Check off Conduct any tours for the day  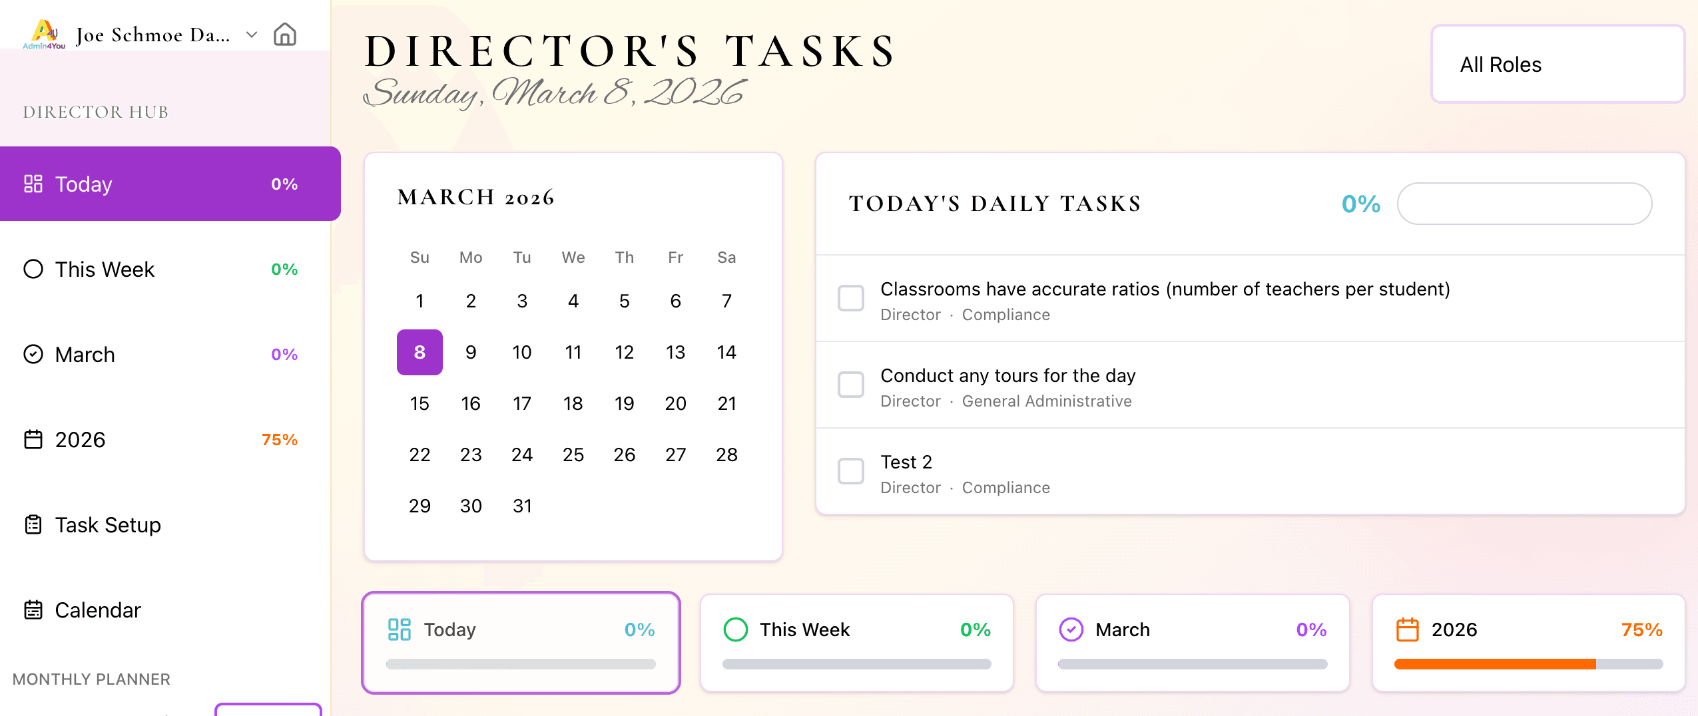point(850,385)
